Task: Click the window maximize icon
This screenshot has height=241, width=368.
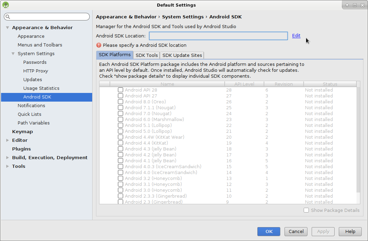Action: (354, 5)
